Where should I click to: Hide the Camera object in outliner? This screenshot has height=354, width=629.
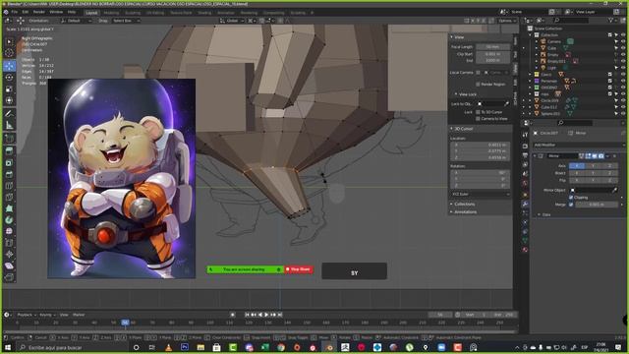(623, 41)
